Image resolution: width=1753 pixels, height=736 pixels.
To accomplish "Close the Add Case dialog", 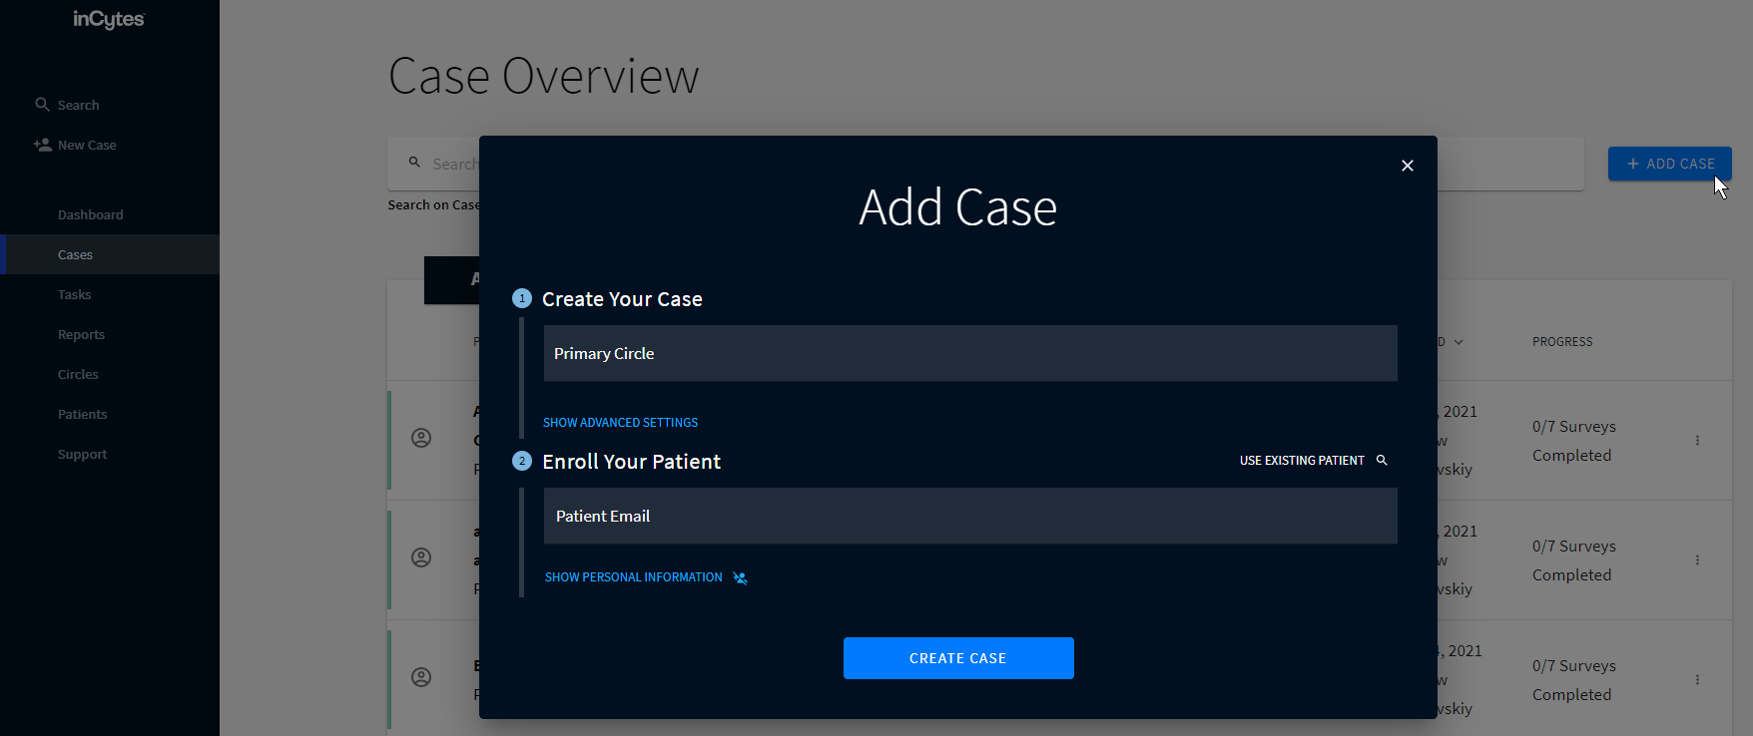I will (1407, 166).
